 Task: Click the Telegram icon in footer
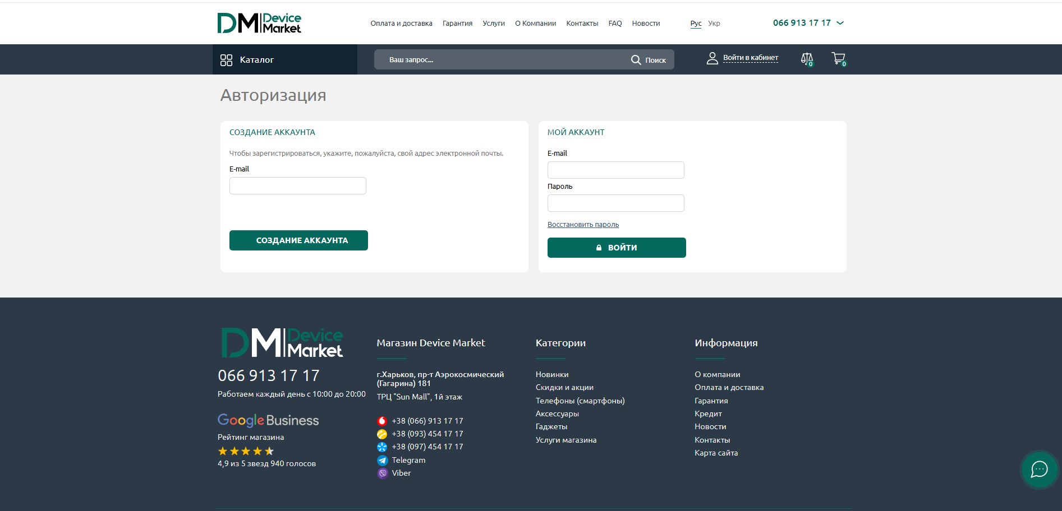coord(382,460)
